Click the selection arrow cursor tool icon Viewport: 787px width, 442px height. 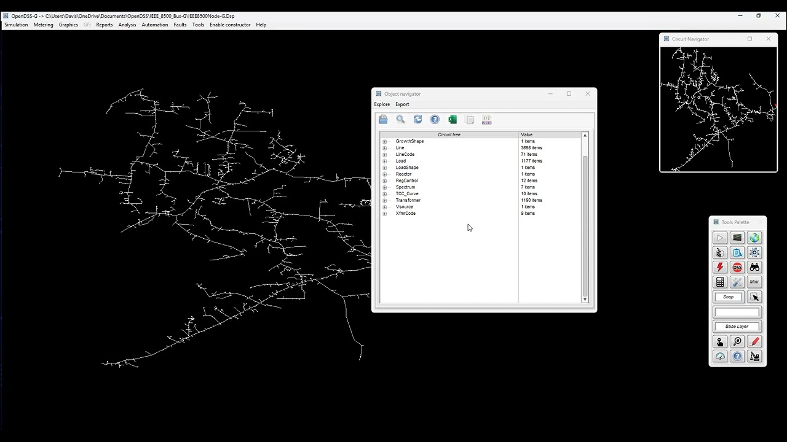pos(754,297)
